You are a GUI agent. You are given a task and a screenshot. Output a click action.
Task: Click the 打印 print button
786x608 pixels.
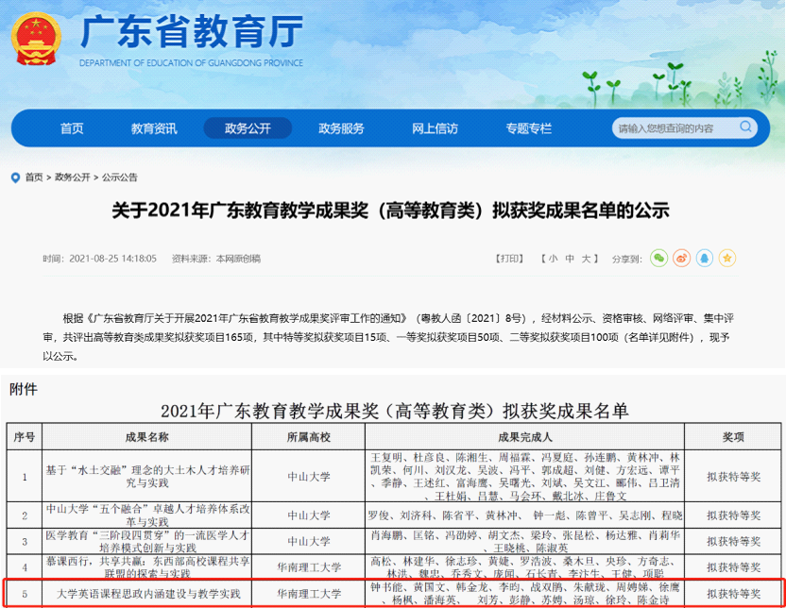coord(510,259)
